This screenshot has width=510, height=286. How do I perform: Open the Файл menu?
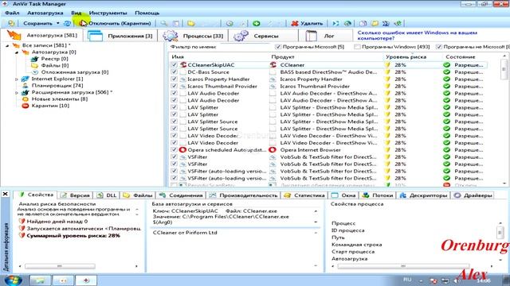coord(12,13)
